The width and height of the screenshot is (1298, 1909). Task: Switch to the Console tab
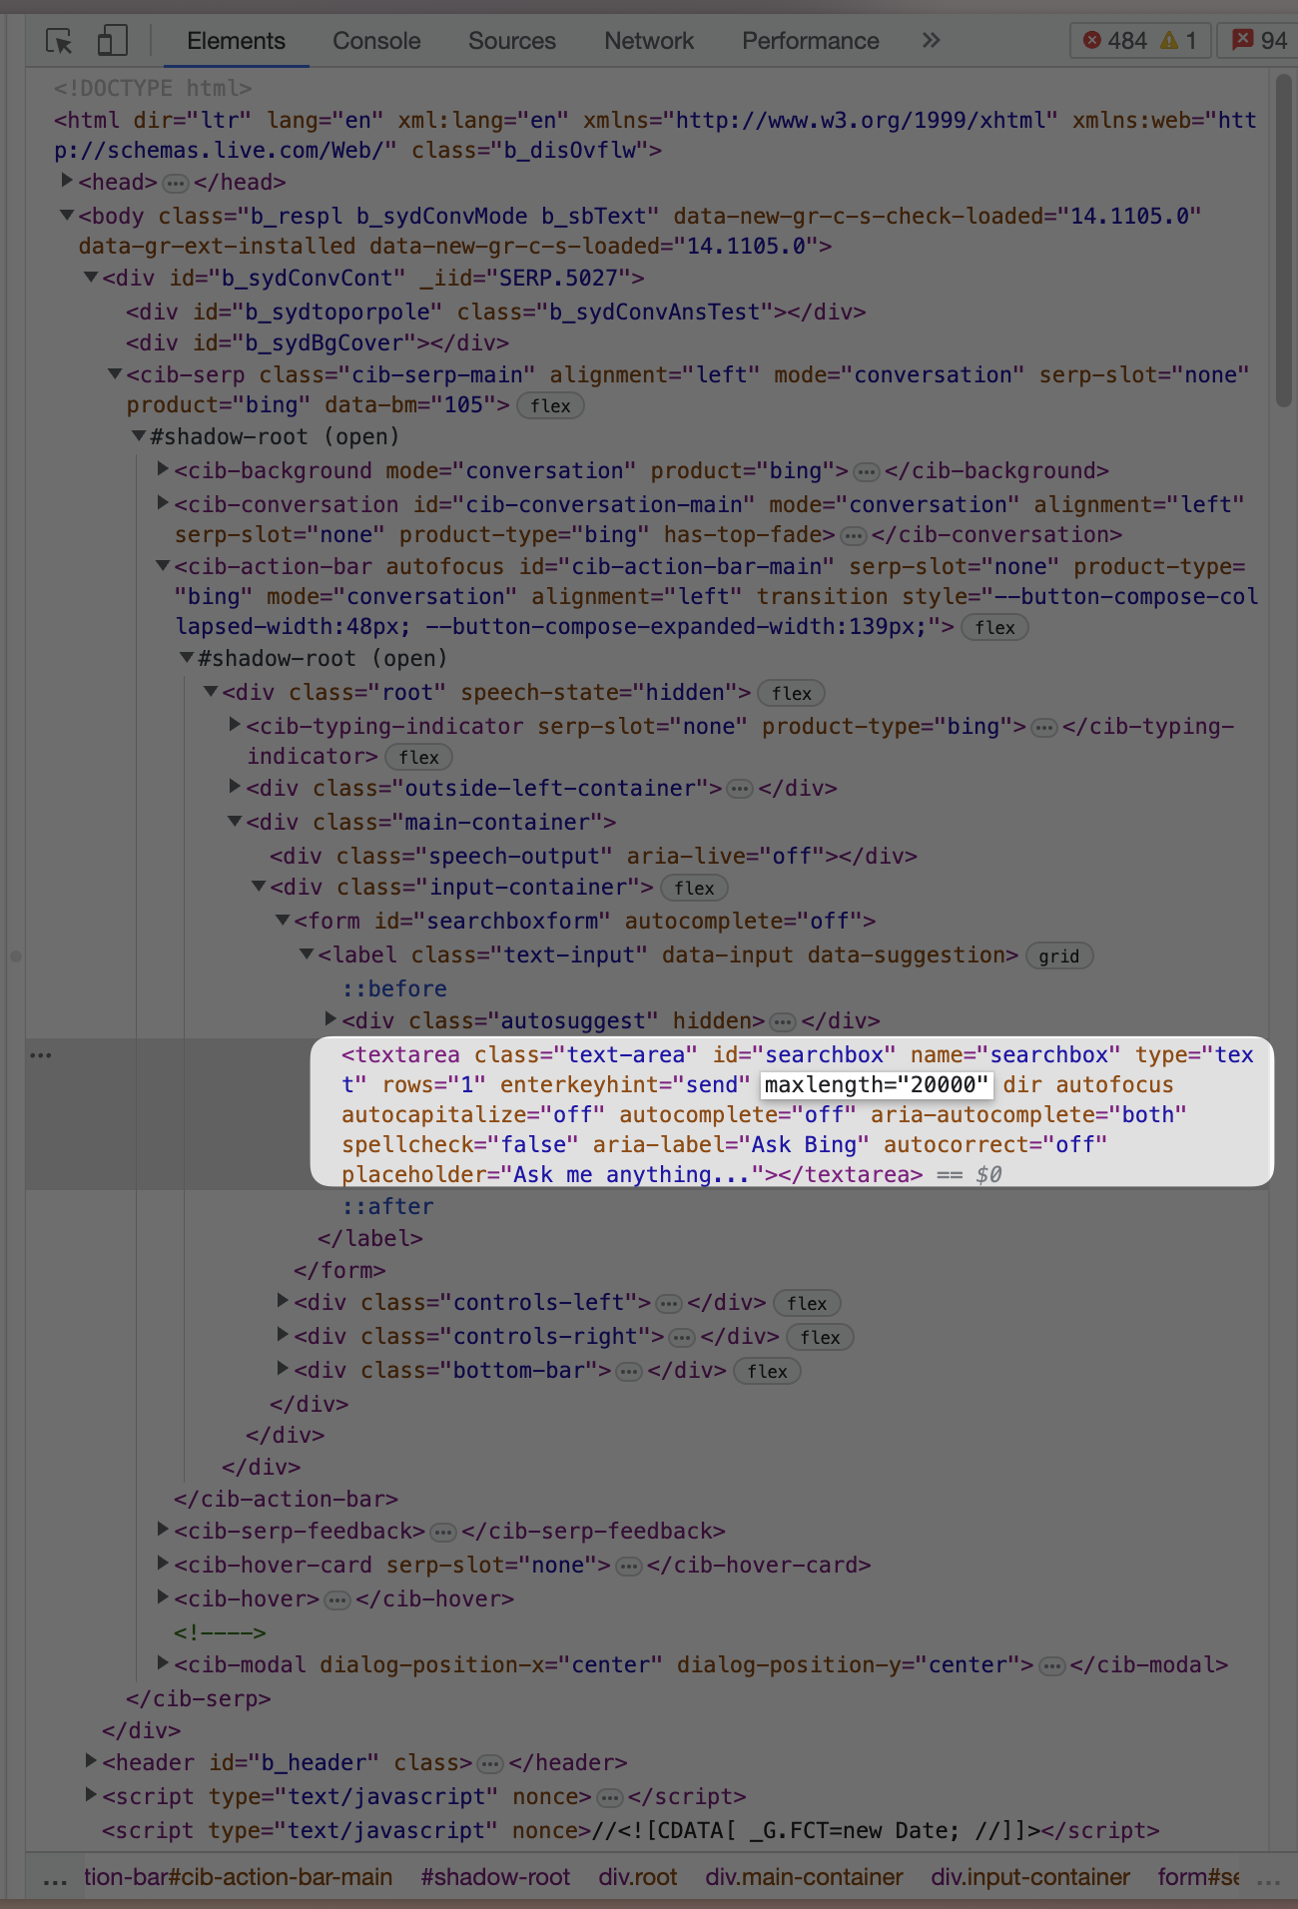pos(376,41)
